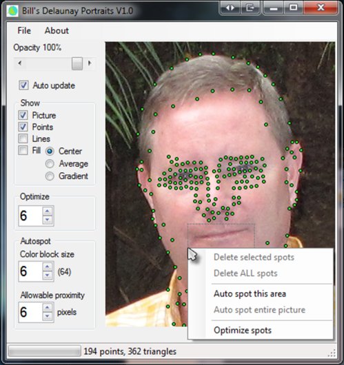Enable the Fill checkbox

tap(23, 150)
